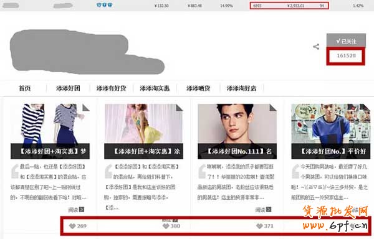The image size is (374, 239).
Task: Click the follower count 161528
Action: 346,55
